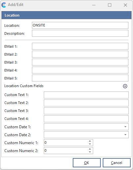Maximize the Add/Edit window
This screenshot has height=170, width=133.
(x=110, y=5)
